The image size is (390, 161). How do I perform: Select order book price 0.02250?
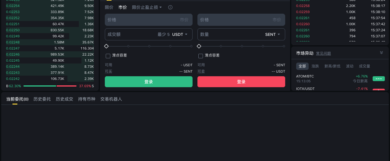(13, 30)
